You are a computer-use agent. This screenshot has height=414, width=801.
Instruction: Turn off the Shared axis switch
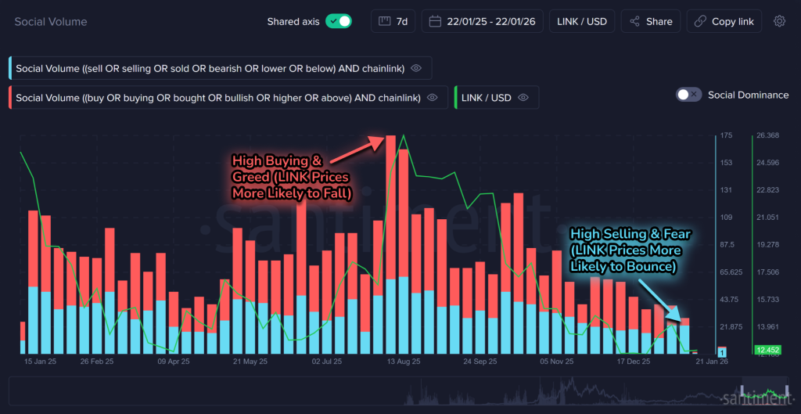tap(339, 22)
